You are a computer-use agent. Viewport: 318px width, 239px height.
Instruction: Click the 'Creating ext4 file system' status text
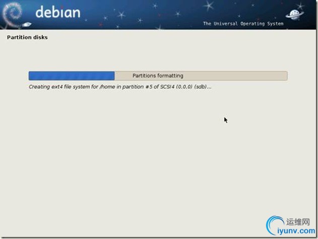[120, 87]
